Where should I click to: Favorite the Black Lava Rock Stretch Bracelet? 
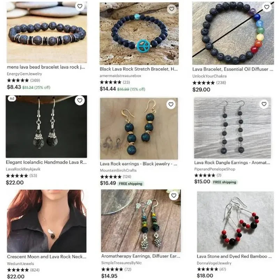pos(172,9)
